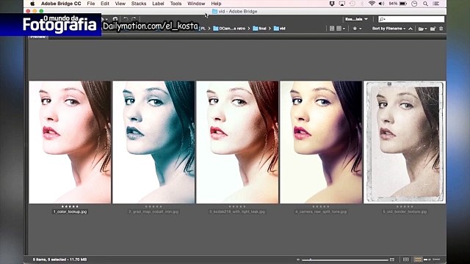Click the Bluetooth menu bar icon
This screenshot has height=264, width=470.
pos(362,4)
